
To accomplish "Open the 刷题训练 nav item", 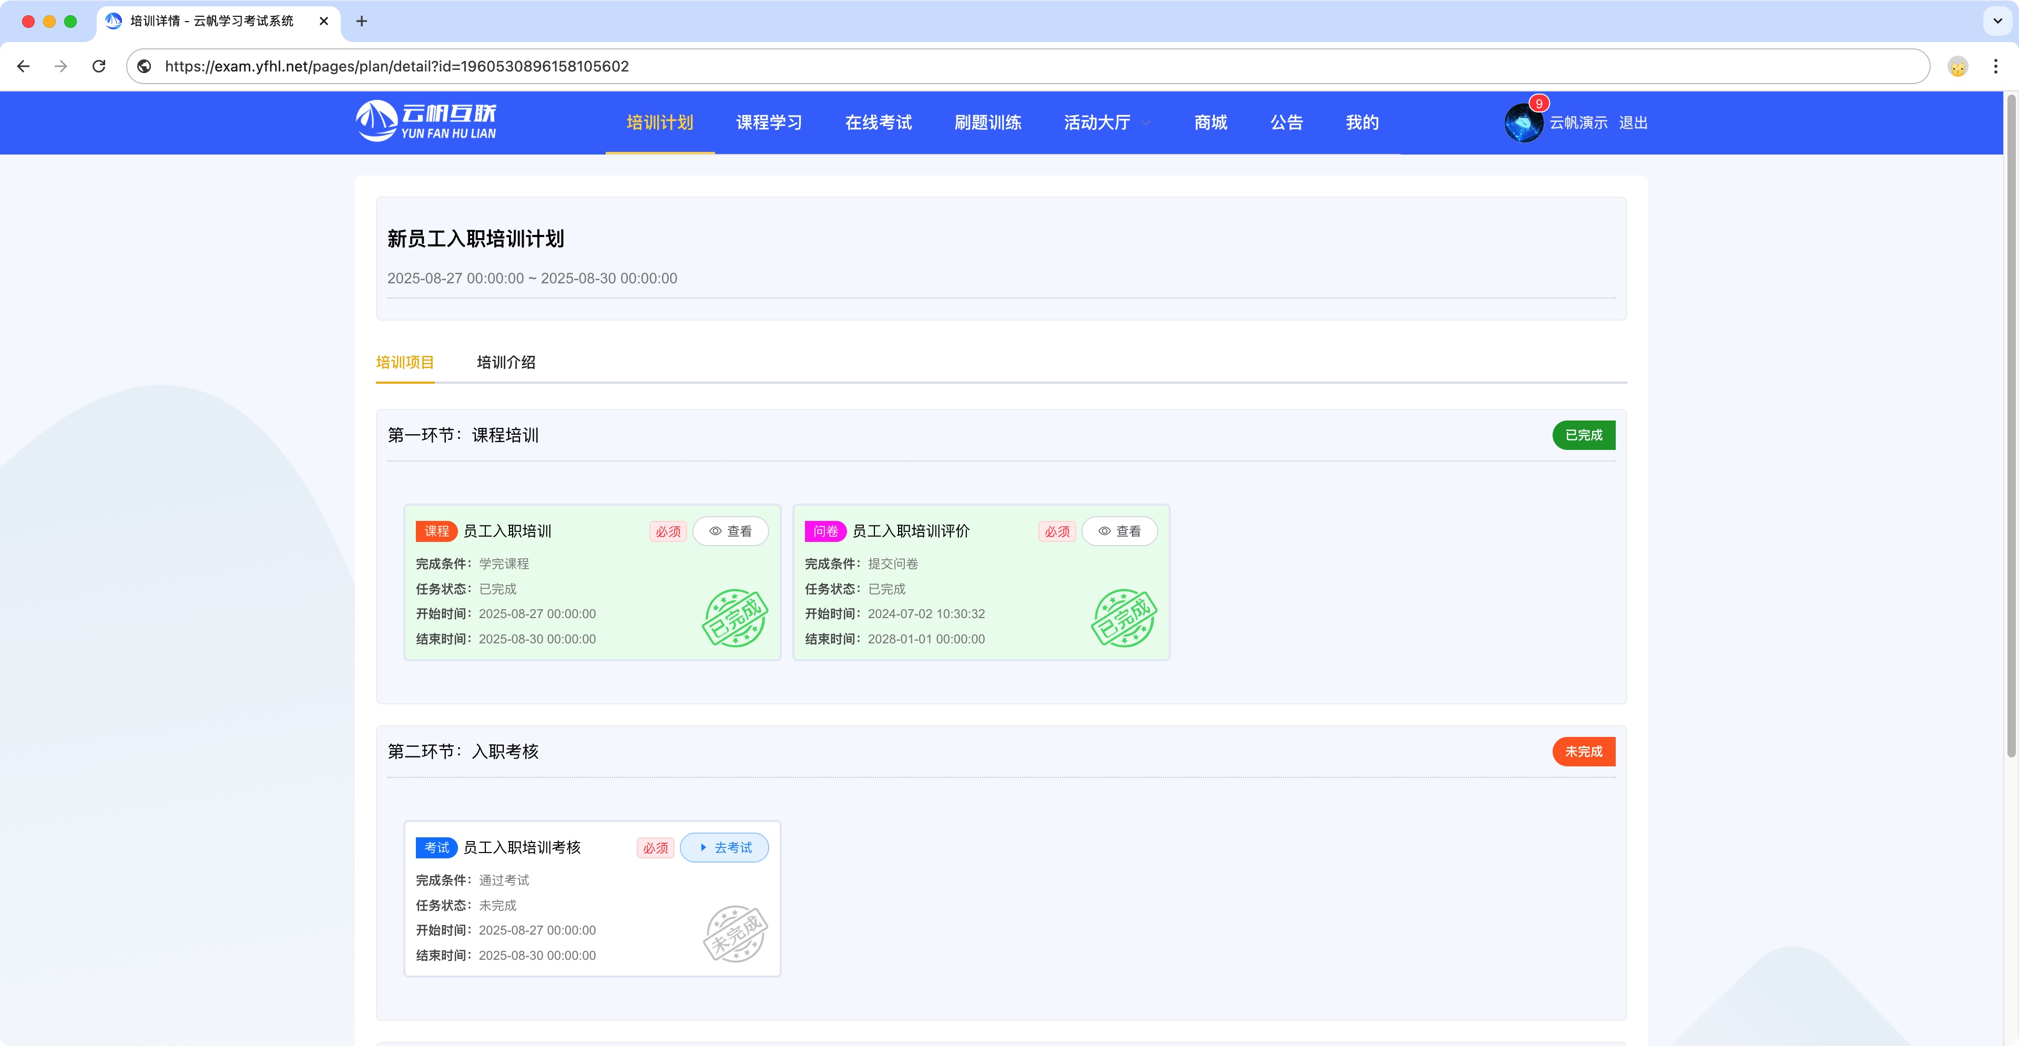I will (x=987, y=123).
